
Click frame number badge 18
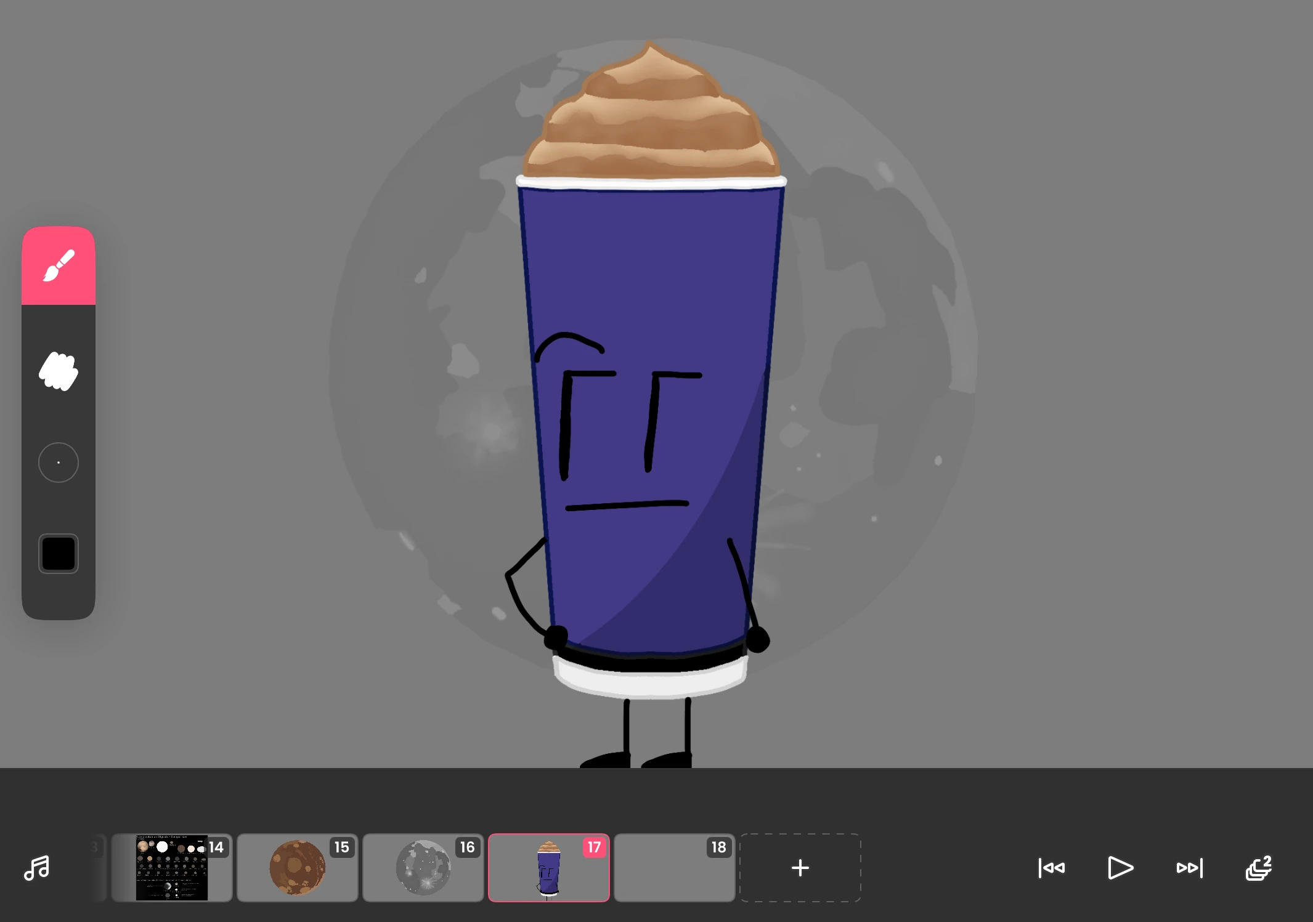pyautogui.click(x=718, y=847)
